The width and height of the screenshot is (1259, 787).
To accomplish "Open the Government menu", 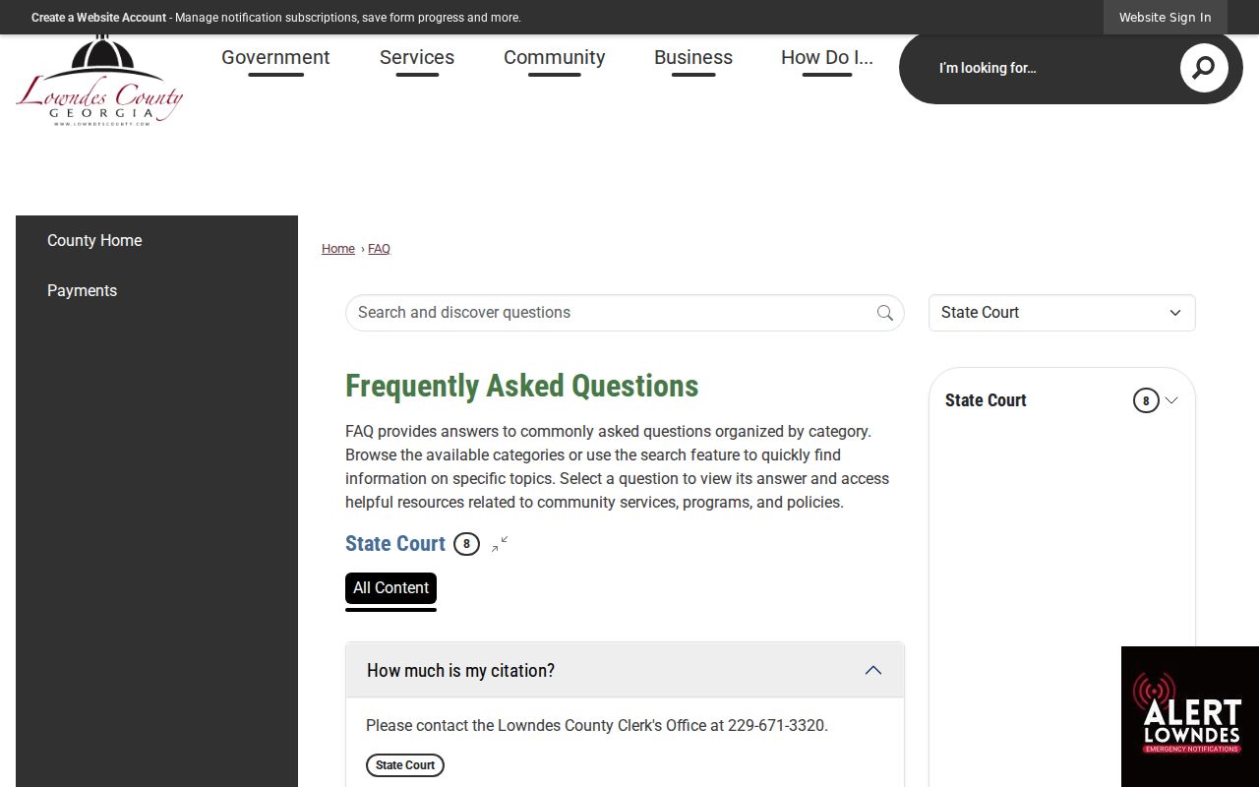I will click(275, 58).
